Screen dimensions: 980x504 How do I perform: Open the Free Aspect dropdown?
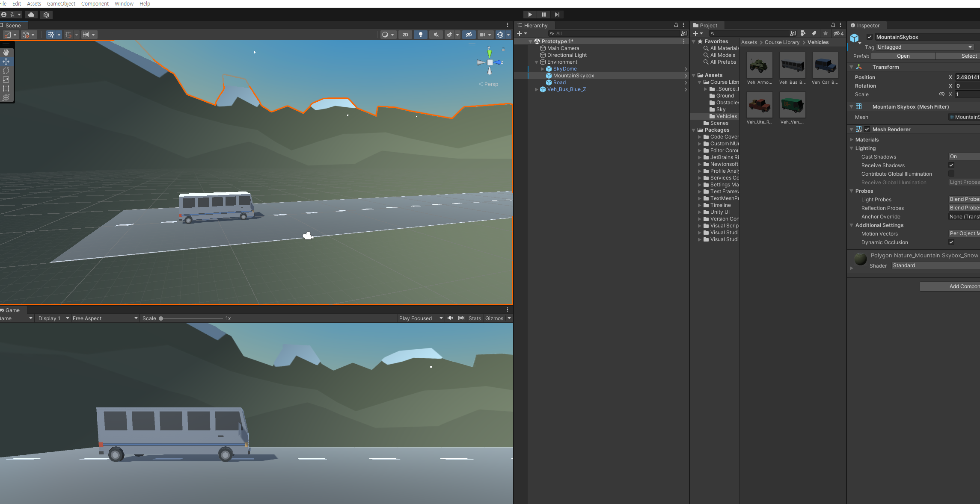(x=105, y=318)
